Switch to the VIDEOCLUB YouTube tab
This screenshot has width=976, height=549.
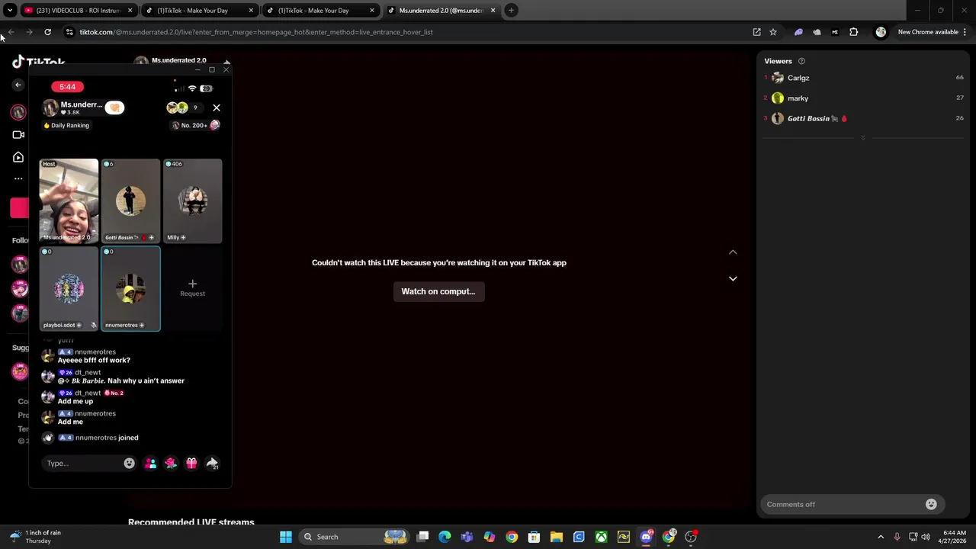(x=79, y=11)
